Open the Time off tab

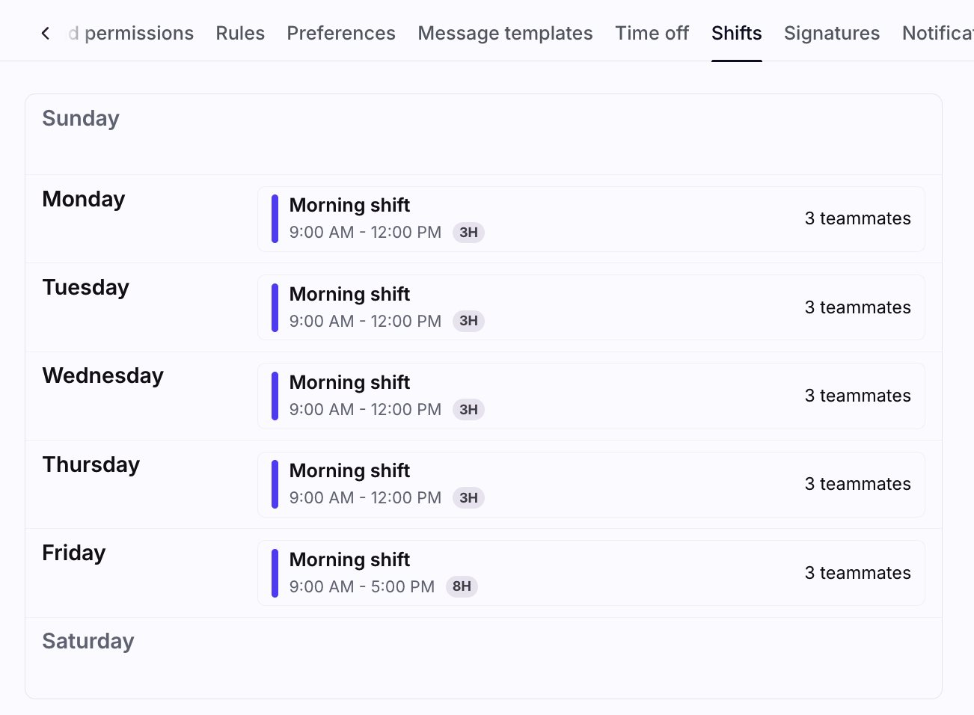point(652,34)
